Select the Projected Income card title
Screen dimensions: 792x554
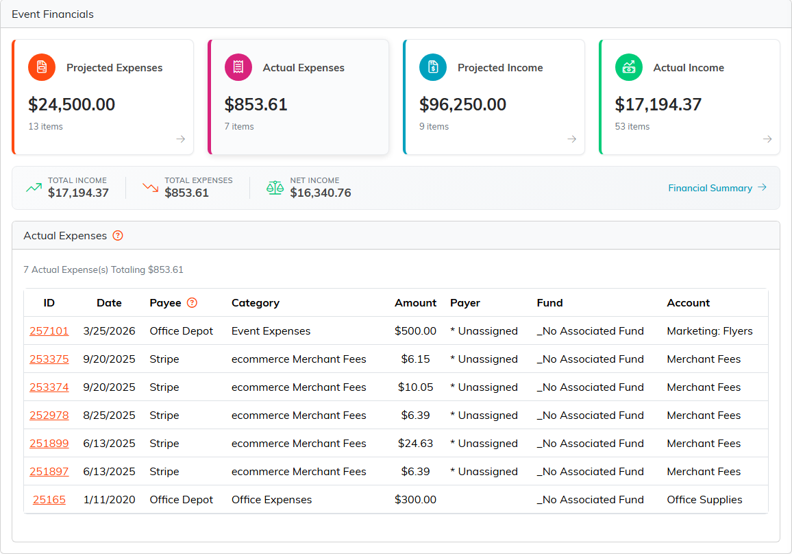[x=500, y=68]
